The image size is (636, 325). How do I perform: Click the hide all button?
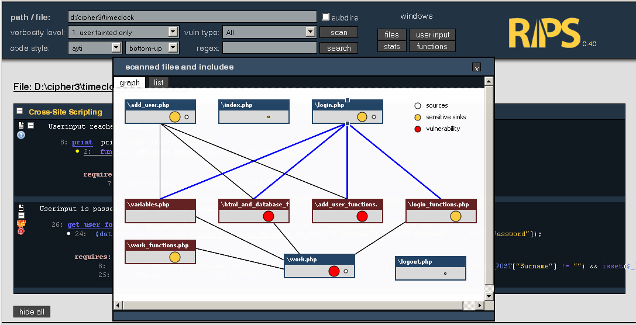point(32,312)
